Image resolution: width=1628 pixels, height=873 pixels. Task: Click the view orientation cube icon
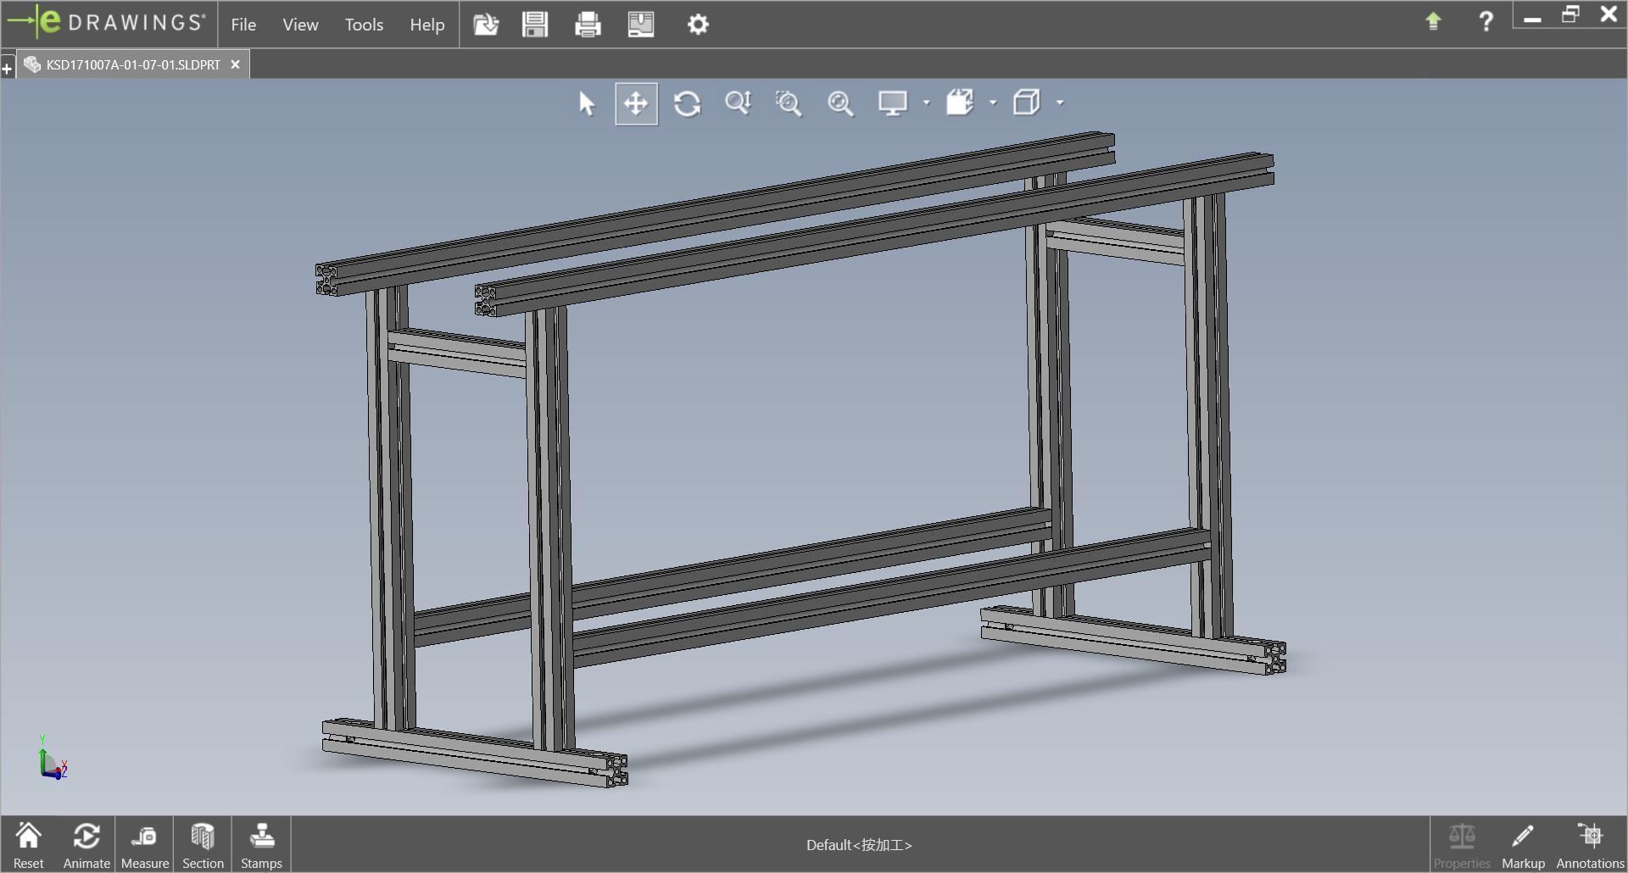coord(1027,103)
